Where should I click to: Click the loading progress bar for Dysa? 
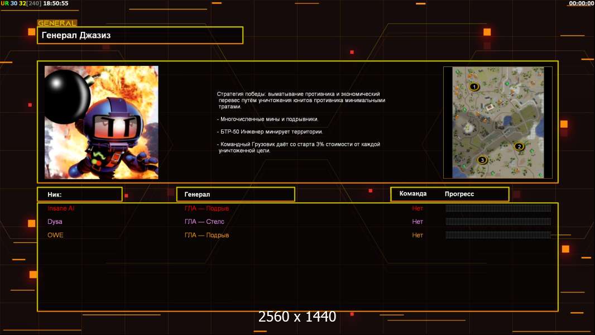tap(498, 222)
